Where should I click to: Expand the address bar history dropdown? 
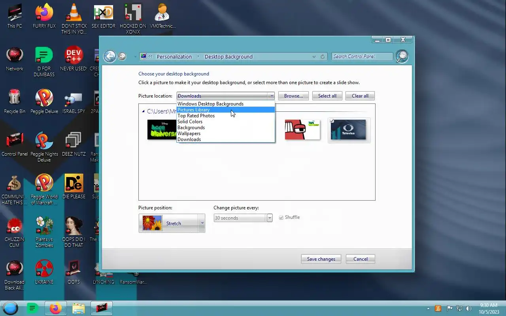click(x=314, y=56)
